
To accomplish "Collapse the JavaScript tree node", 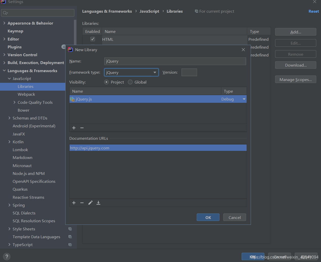I will (x=9, y=78).
